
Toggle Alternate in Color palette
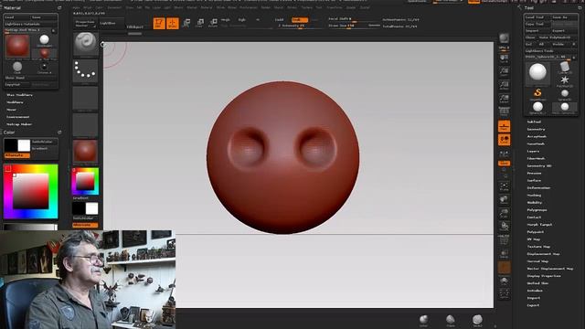(x=17, y=155)
